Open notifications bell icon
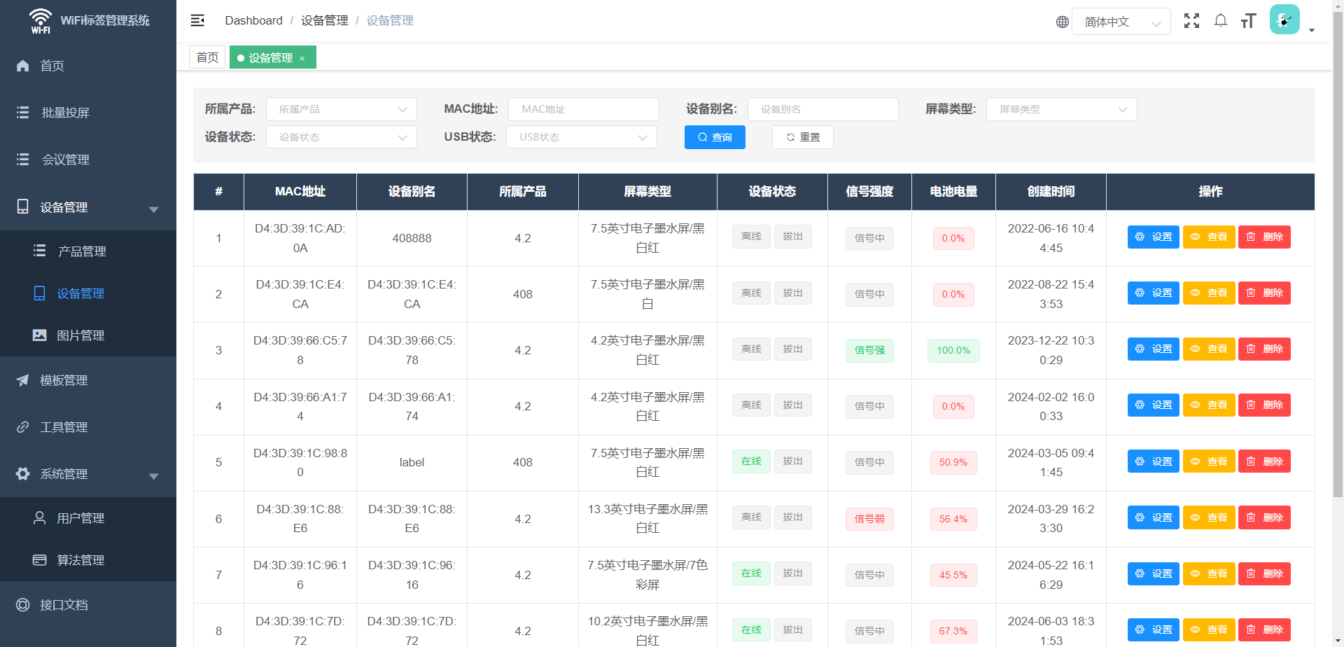Image resolution: width=1344 pixels, height=647 pixels. [1221, 21]
